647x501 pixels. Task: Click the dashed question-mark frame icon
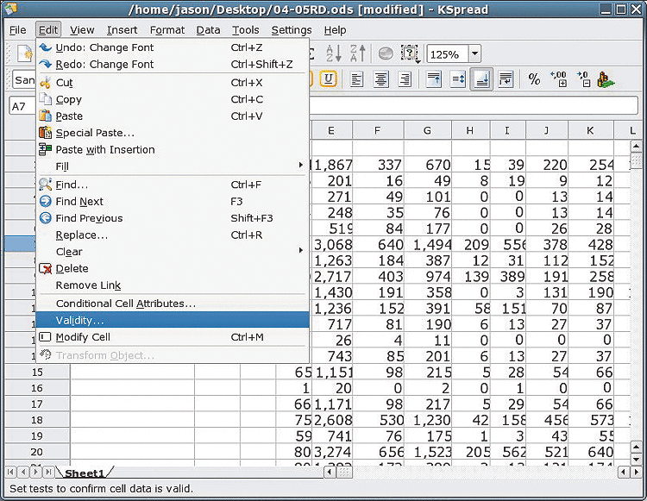pyautogui.click(x=410, y=53)
